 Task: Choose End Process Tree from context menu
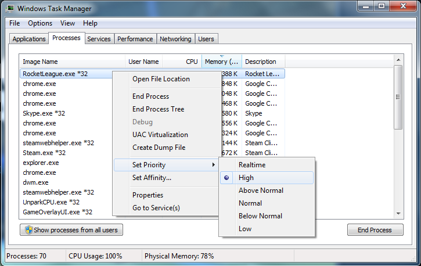(x=158, y=109)
